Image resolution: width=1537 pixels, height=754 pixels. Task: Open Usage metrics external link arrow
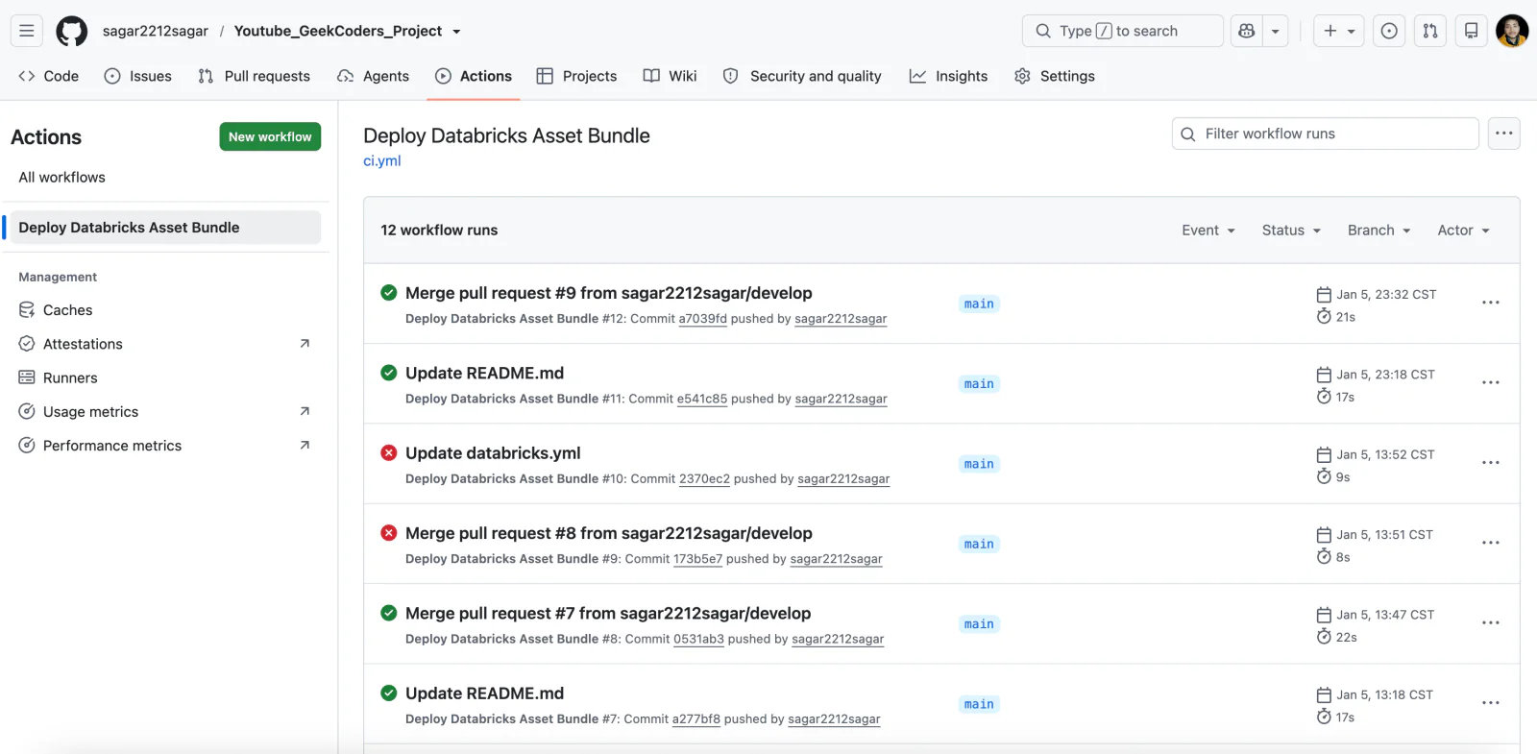305,411
